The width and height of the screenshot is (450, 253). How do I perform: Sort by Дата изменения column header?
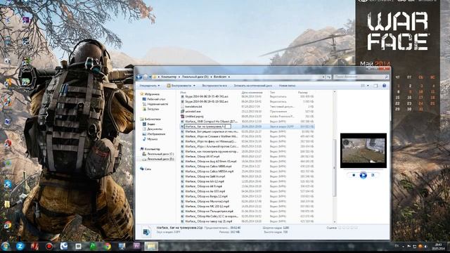click(x=252, y=93)
